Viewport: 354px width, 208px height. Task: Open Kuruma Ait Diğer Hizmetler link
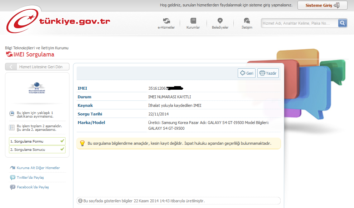[38, 168]
